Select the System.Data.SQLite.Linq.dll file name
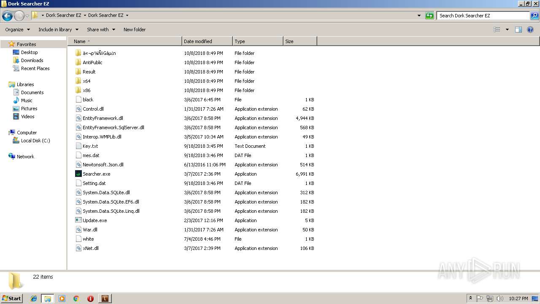Image resolution: width=540 pixels, height=304 pixels. tap(111, 211)
